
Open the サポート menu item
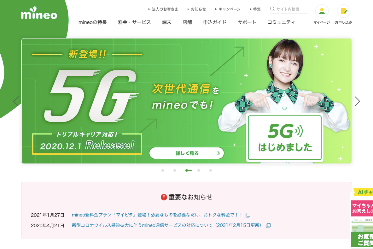tap(247, 22)
